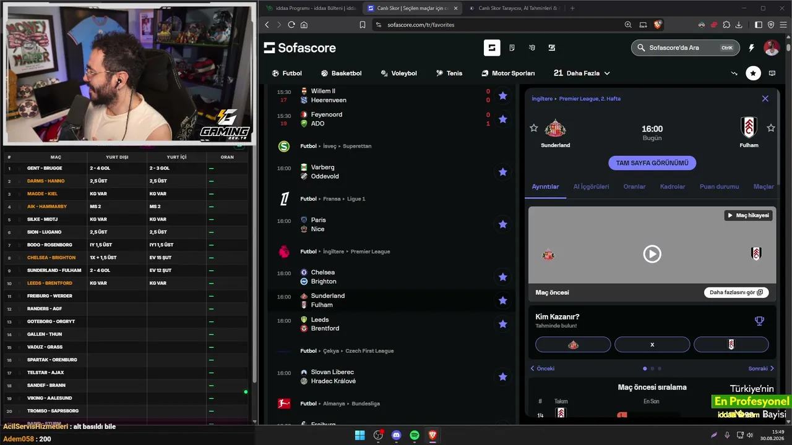Click the TAM SAYFA GÖRÜNÜMÜ button
The image size is (792, 445).
click(652, 163)
